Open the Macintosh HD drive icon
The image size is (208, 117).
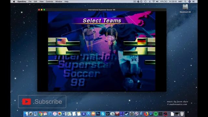point(185,7)
